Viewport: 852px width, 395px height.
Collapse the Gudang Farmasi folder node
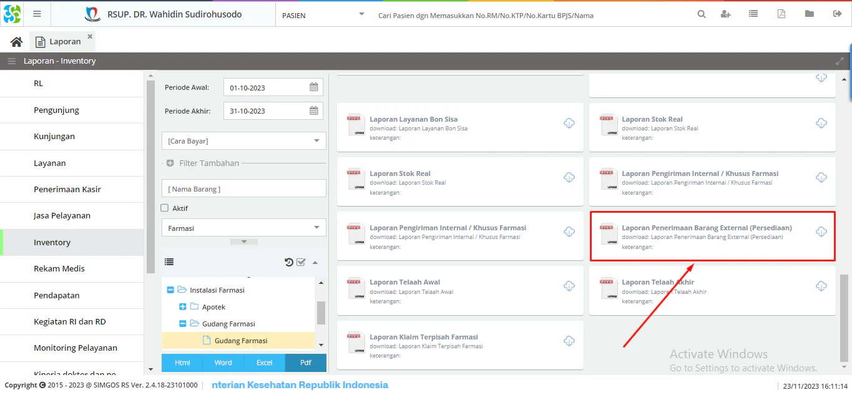(x=183, y=324)
